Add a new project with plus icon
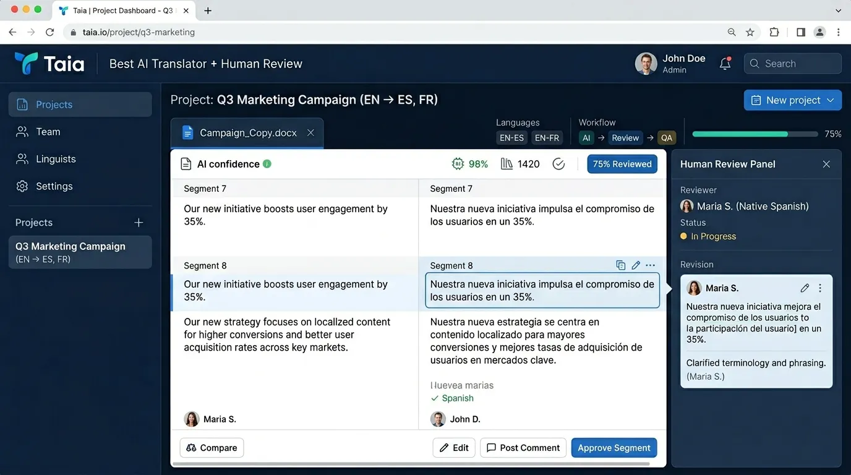Image resolution: width=851 pixels, height=475 pixels. [x=139, y=223]
